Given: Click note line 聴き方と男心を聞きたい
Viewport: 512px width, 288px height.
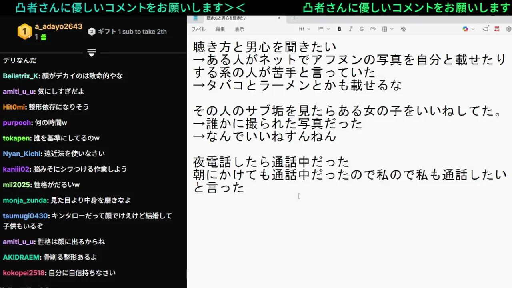Looking at the screenshot, I should point(264,47).
